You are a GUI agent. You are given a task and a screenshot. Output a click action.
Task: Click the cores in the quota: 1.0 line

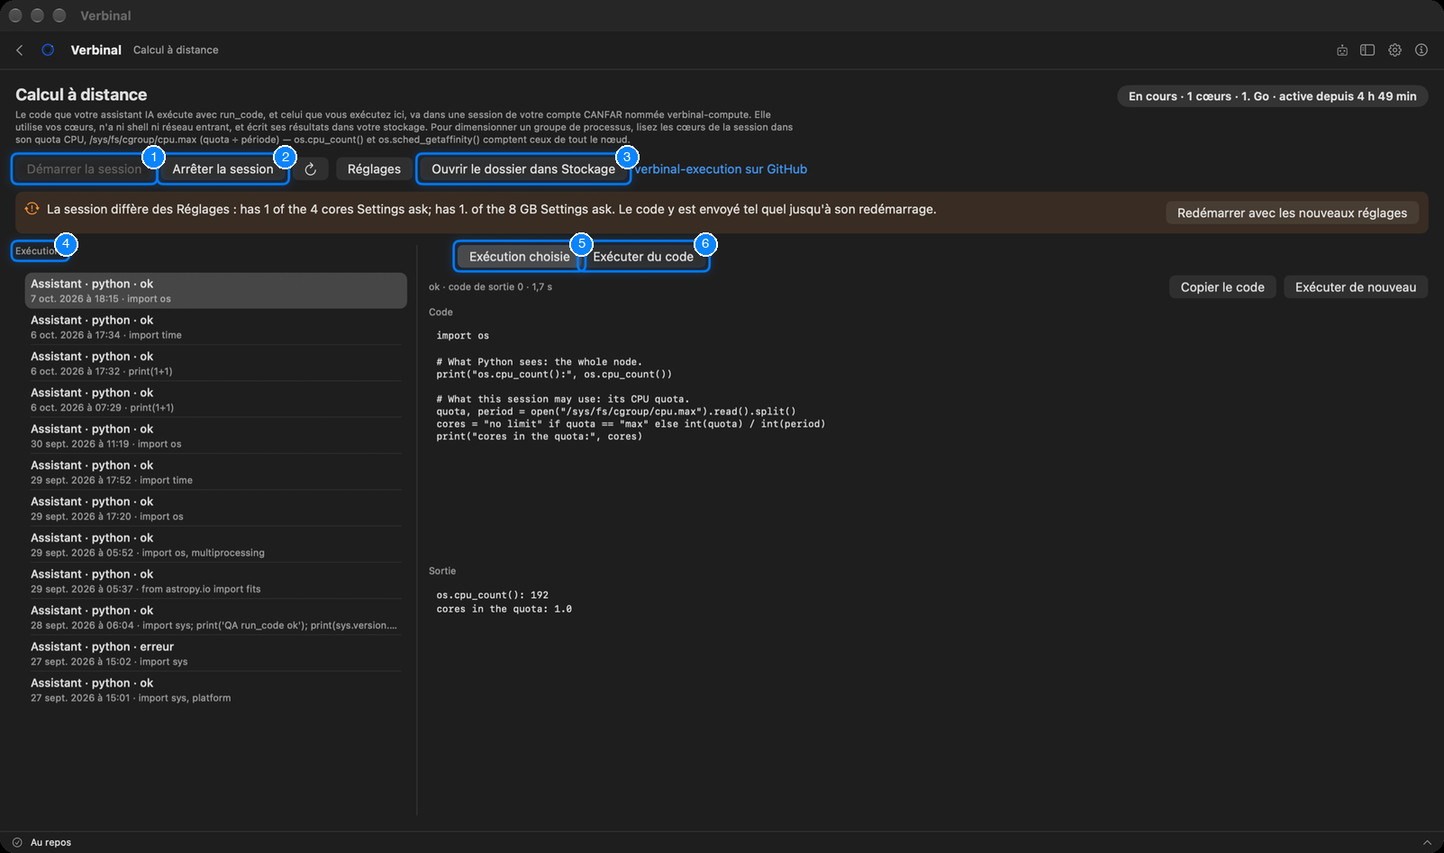[504, 609]
